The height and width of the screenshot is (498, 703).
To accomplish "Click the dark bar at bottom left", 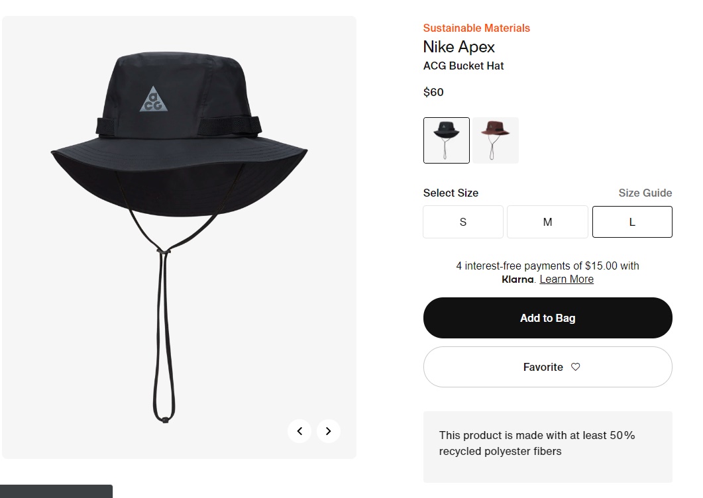I will click(56, 491).
